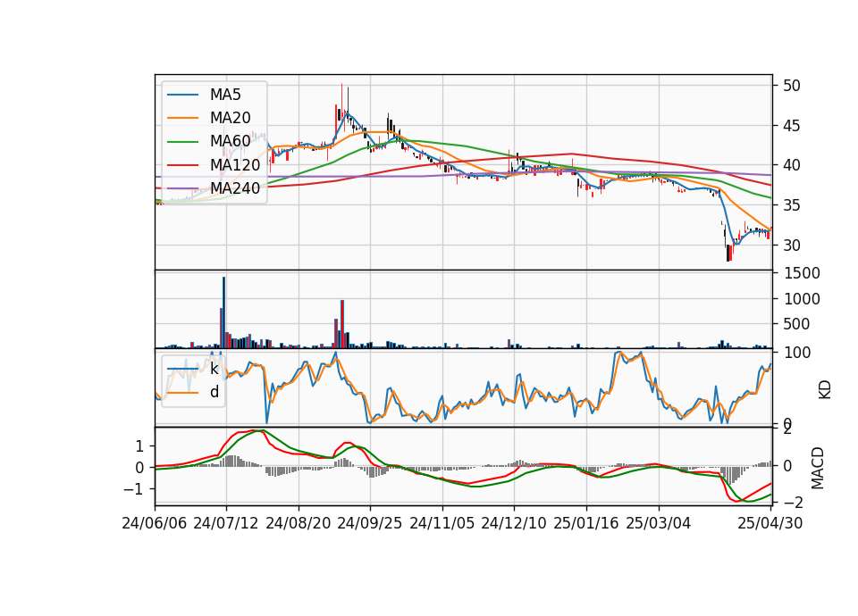Image resolution: width=858 pixels, height=616 pixels.
Task: Click the MA5 legend label
Action: 225,95
